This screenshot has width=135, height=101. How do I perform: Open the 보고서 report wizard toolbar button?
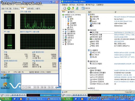(x=86, y=8)
